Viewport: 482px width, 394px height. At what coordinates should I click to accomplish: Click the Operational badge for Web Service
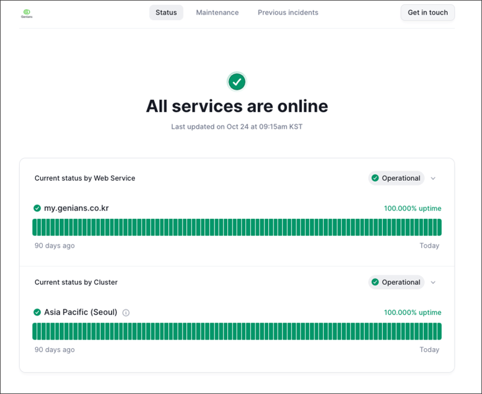click(x=396, y=178)
